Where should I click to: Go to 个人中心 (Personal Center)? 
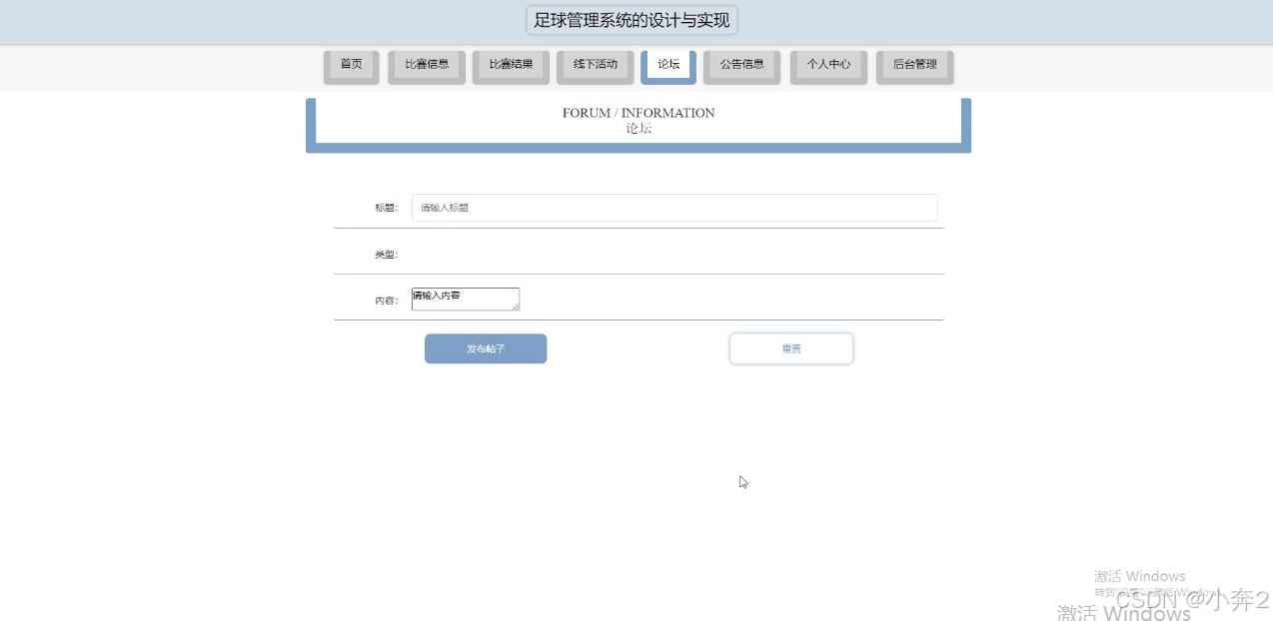[x=828, y=64]
